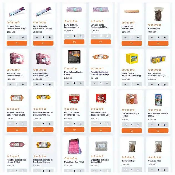Image resolution: width=175 pixels, height=175 pixels.
Task: Increase quantity of Camarón (1kg)
Action: 138,170
